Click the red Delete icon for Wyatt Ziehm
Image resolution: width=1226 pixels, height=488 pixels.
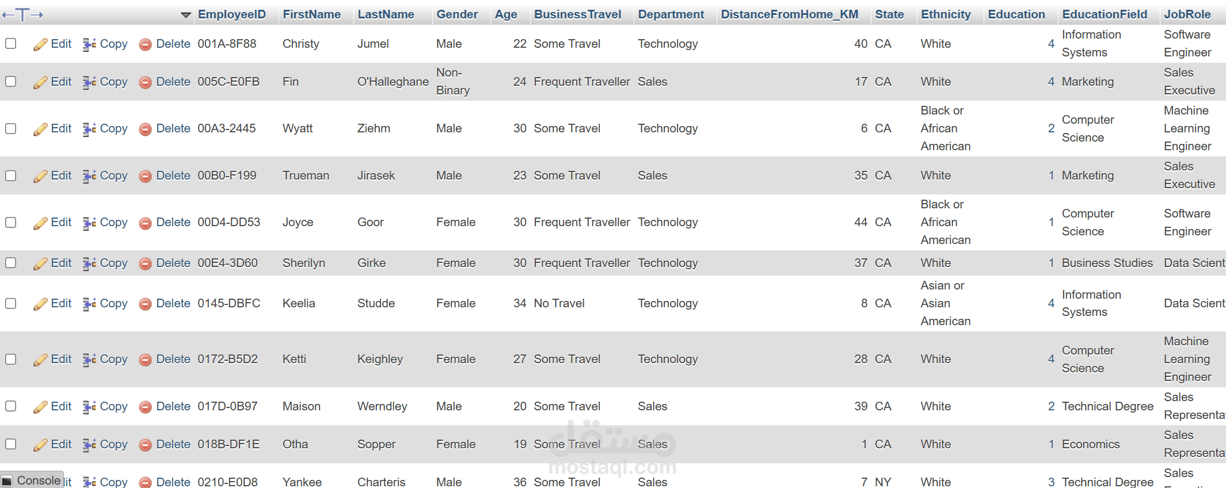pyautogui.click(x=146, y=129)
